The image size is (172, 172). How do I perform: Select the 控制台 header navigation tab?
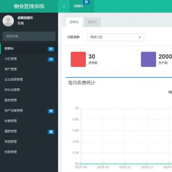click(82, 6)
